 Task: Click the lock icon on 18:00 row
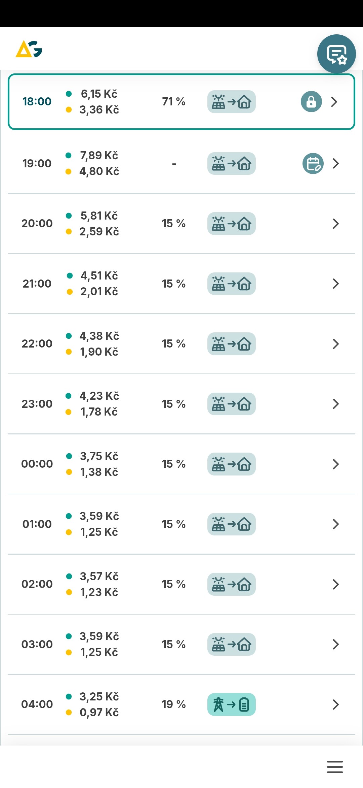pyautogui.click(x=311, y=102)
